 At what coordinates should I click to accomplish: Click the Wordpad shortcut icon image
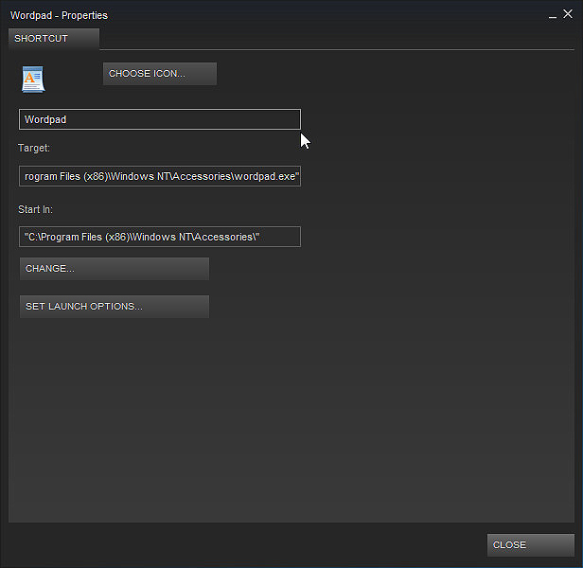[x=33, y=80]
